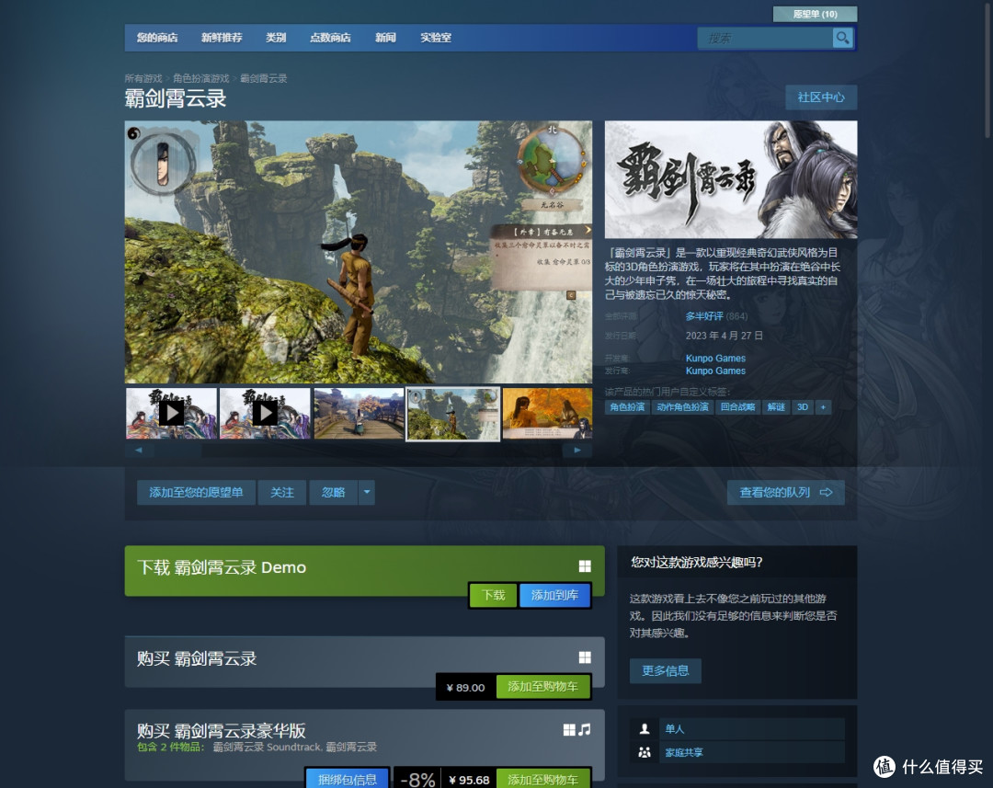Open the 新鲜推荐 menu

[x=222, y=38]
